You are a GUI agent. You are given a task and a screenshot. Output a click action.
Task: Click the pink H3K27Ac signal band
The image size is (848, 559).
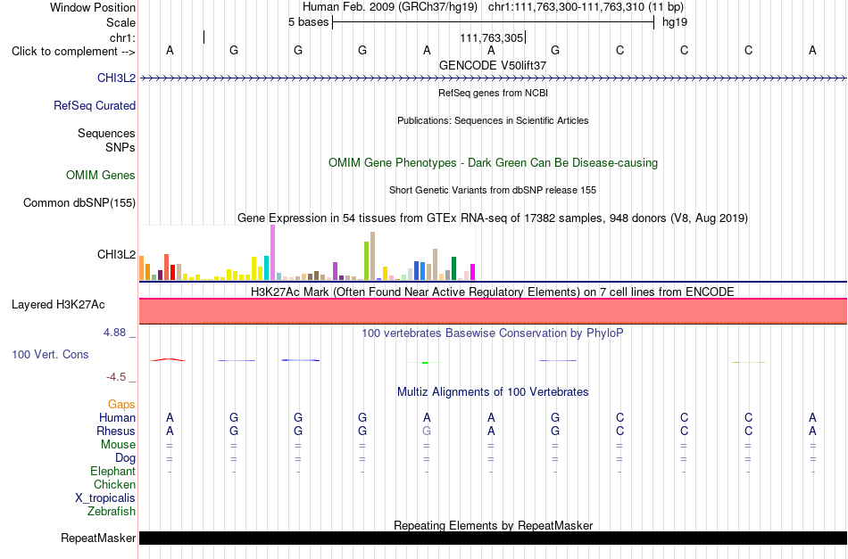point(494,311)
